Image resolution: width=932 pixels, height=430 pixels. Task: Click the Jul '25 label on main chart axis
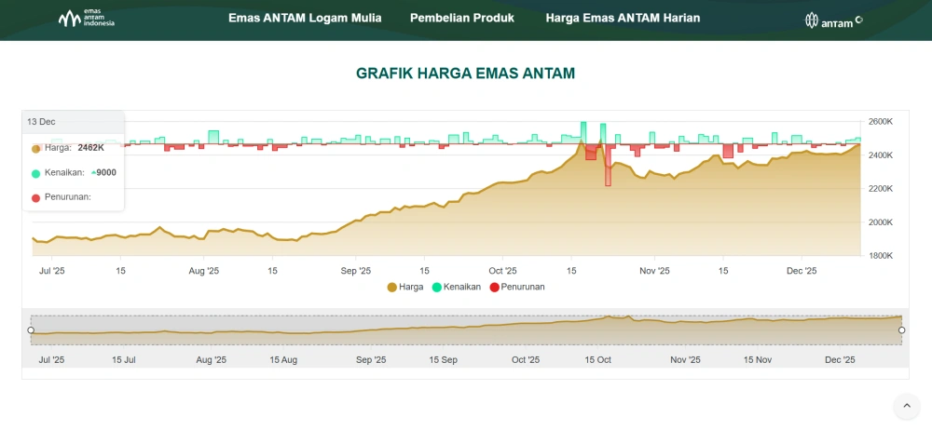pyautogui.click(x=51, y=271)
